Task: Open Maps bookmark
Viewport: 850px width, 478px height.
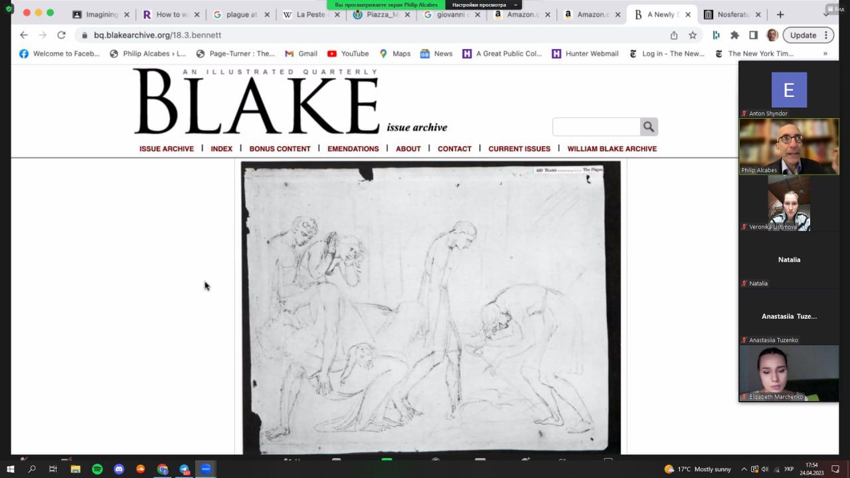Action: (x=394, y=54)
